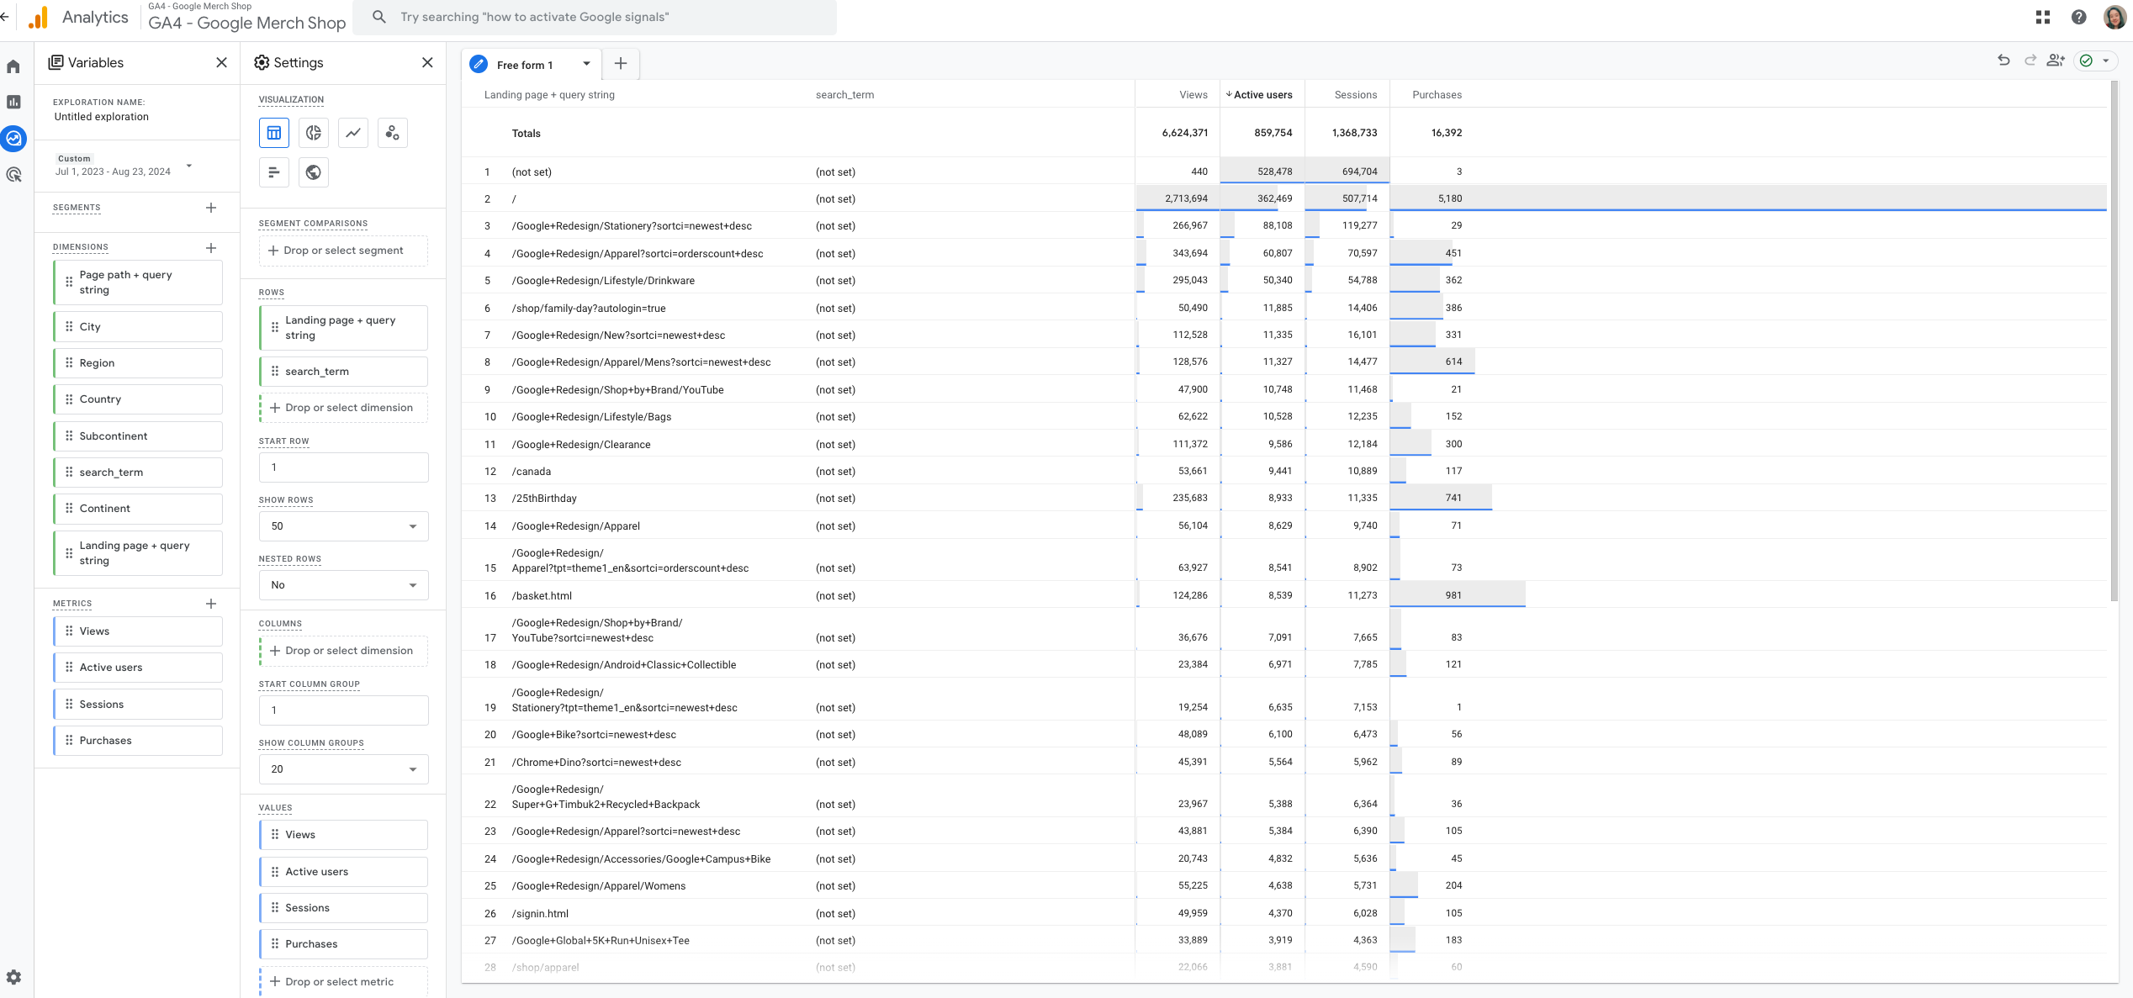The image size is (2133, 998).
Task: Select the Region dimension
Action: click(x=138, y=363)
